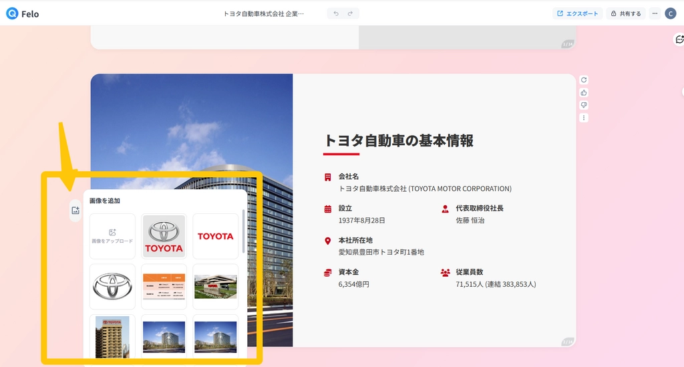
Task: Click the 共有する button
Action: click(625, 13)
